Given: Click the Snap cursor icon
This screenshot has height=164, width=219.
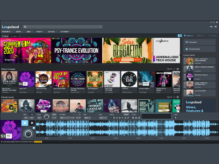Looking at the screenshot, I should coord(176,118).
